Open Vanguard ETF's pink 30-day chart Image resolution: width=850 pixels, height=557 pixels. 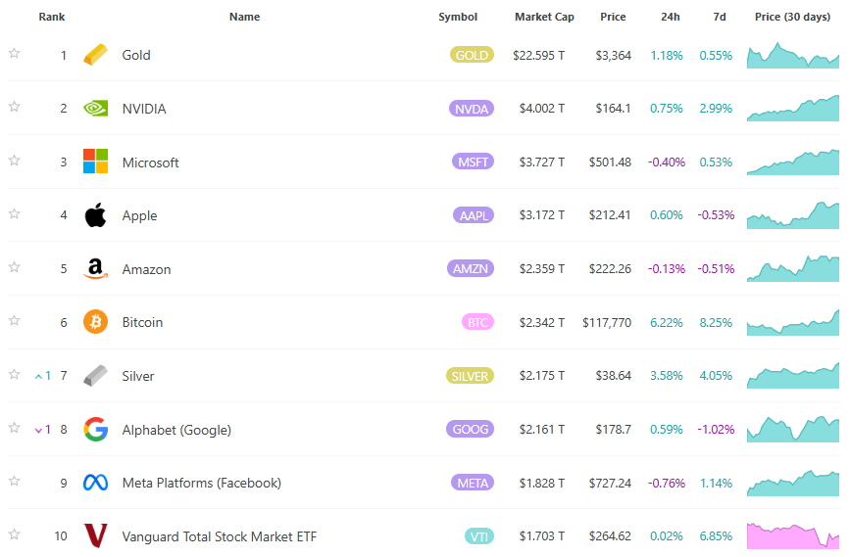click(x=792, y=535)
